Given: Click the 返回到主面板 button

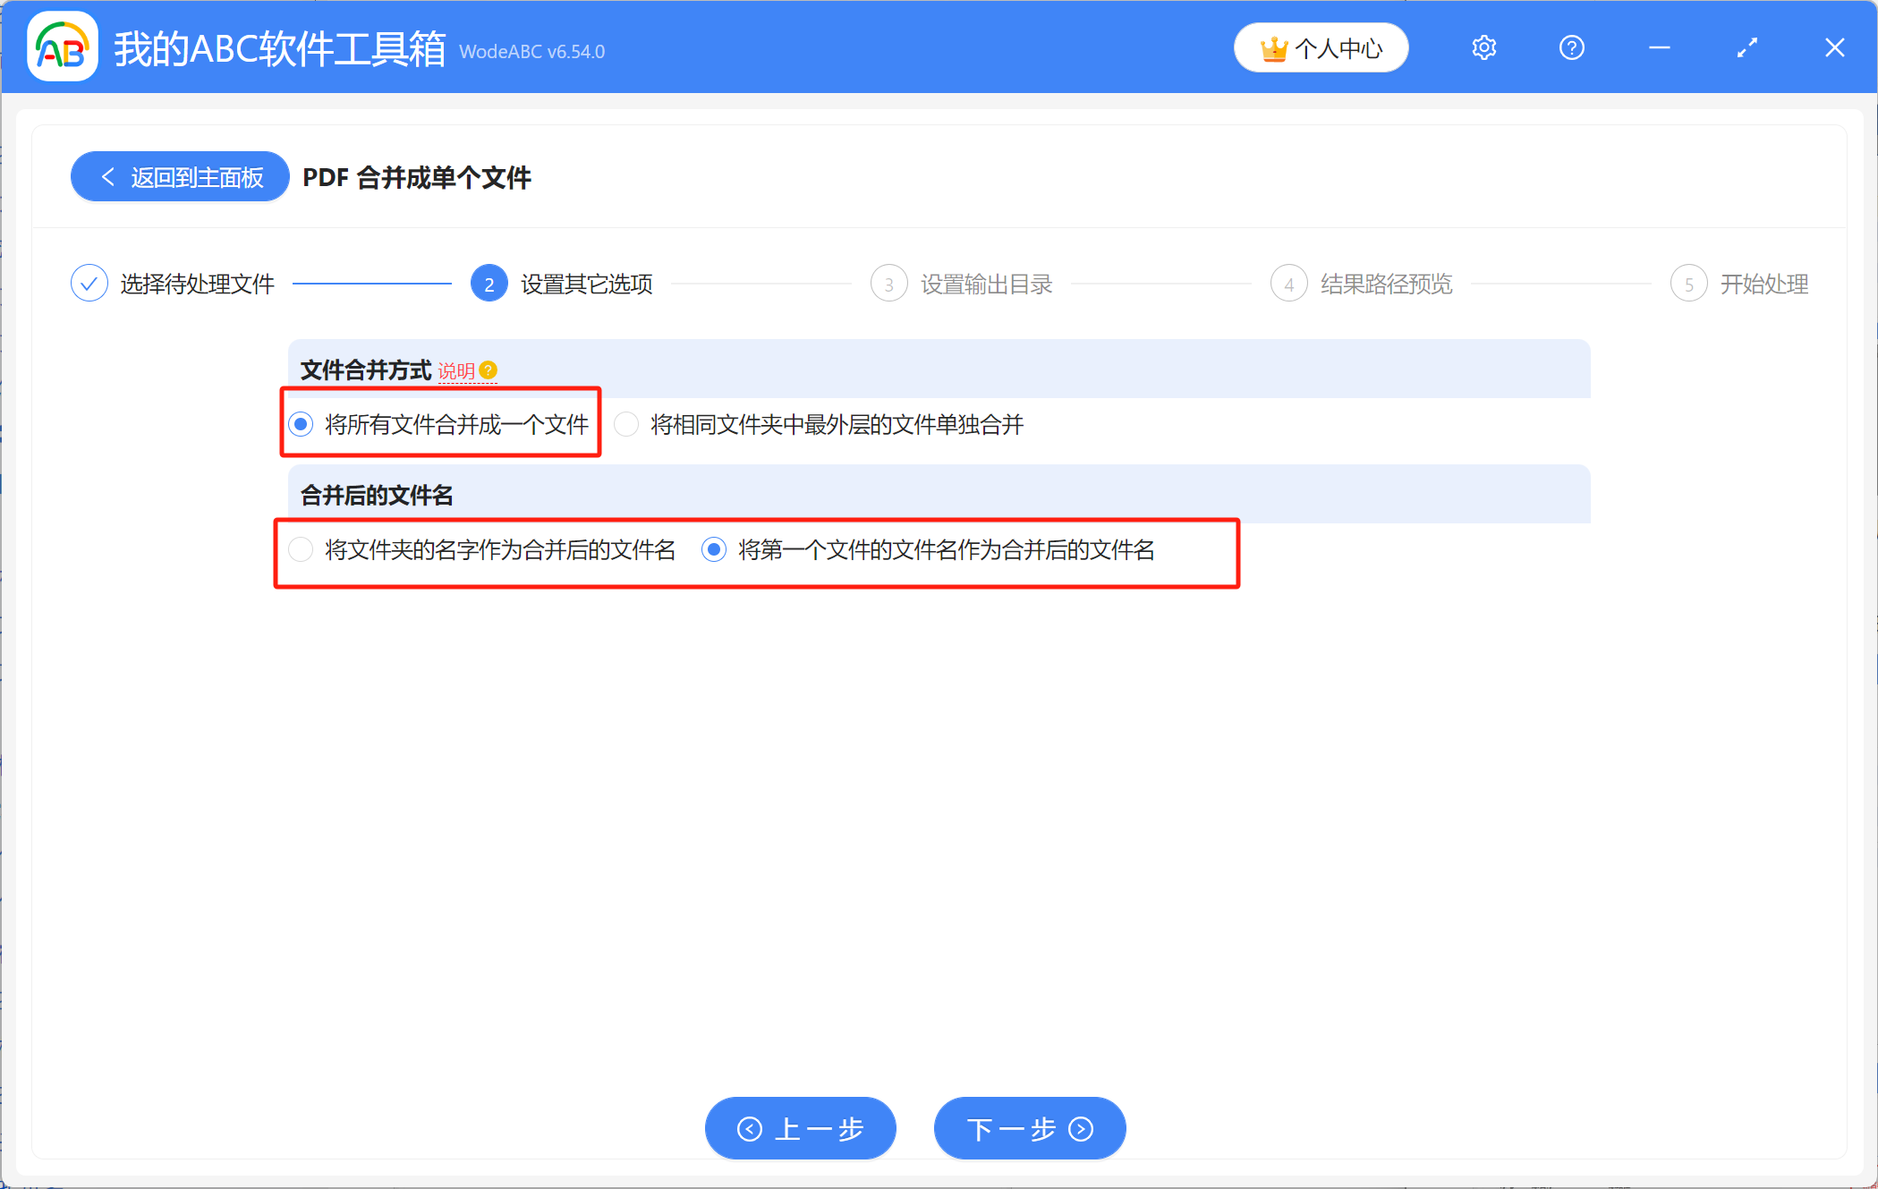Looking at the screenshot, I should click(179, 176).
